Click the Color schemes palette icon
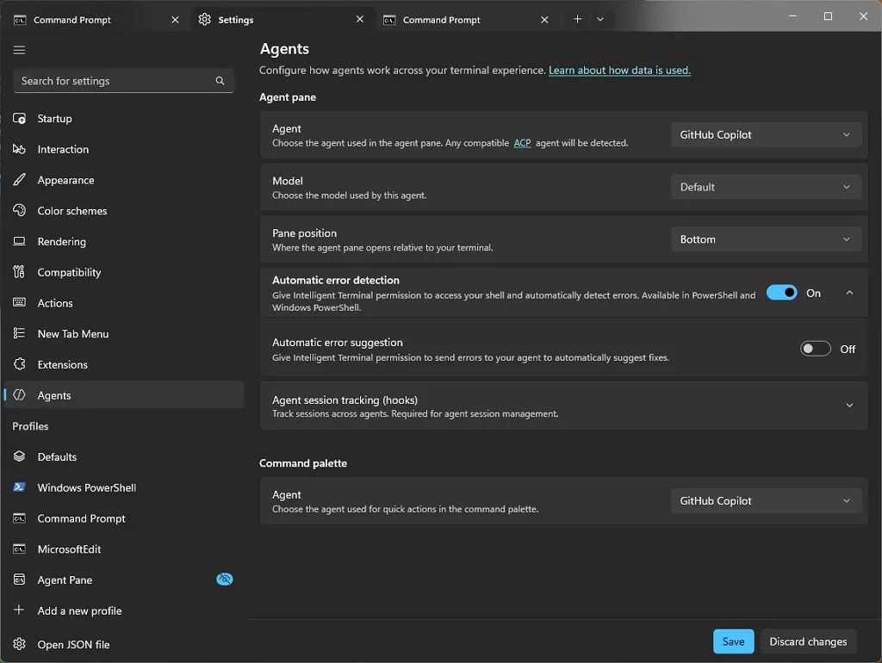This screenshot has width=882, height=663. (x=19, y=210)
